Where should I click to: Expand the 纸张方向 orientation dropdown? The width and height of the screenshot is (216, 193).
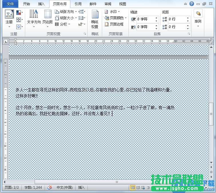pyautogui.click(x=76, y=12)
